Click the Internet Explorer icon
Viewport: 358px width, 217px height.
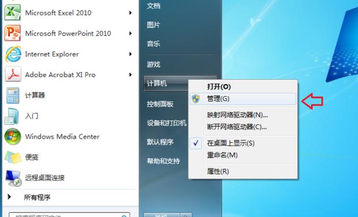(x=13, y=54)
